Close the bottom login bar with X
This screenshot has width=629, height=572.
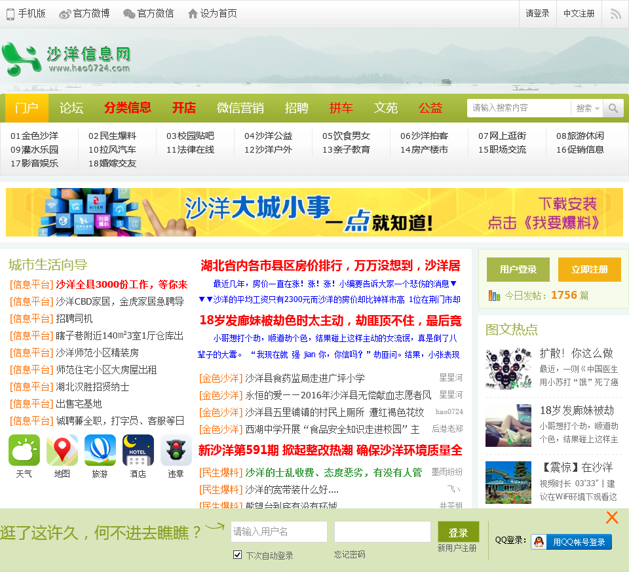pyautogui.click(x=612, y=518)
